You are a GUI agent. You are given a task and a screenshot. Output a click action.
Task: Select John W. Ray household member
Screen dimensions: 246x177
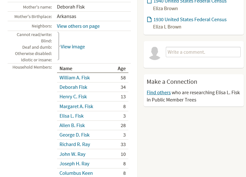pos(73,154)
